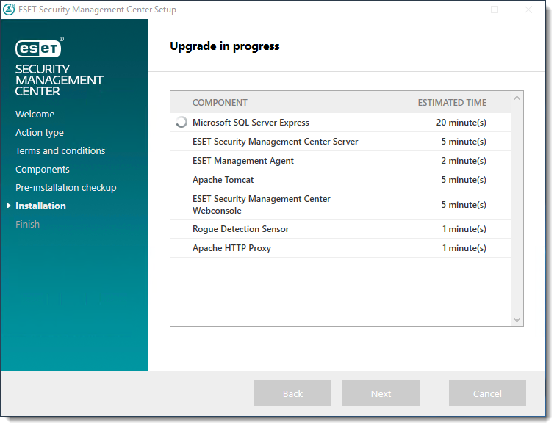Open the Welcome step in sidebar
The width and height of the screenshot is (557, 428).
click(x=35, y=115)
